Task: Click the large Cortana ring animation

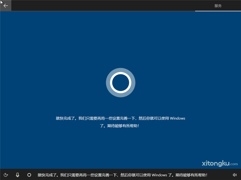Action: (121, 82)
